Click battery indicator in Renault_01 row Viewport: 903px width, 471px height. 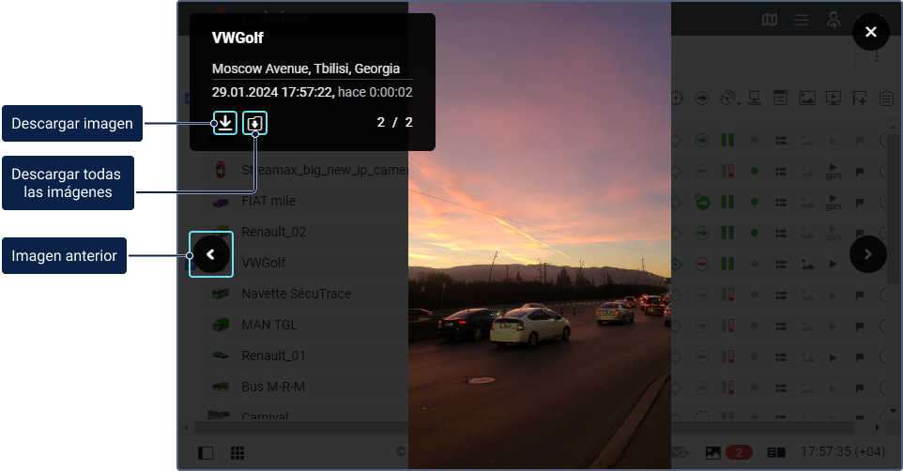[727, 357]
